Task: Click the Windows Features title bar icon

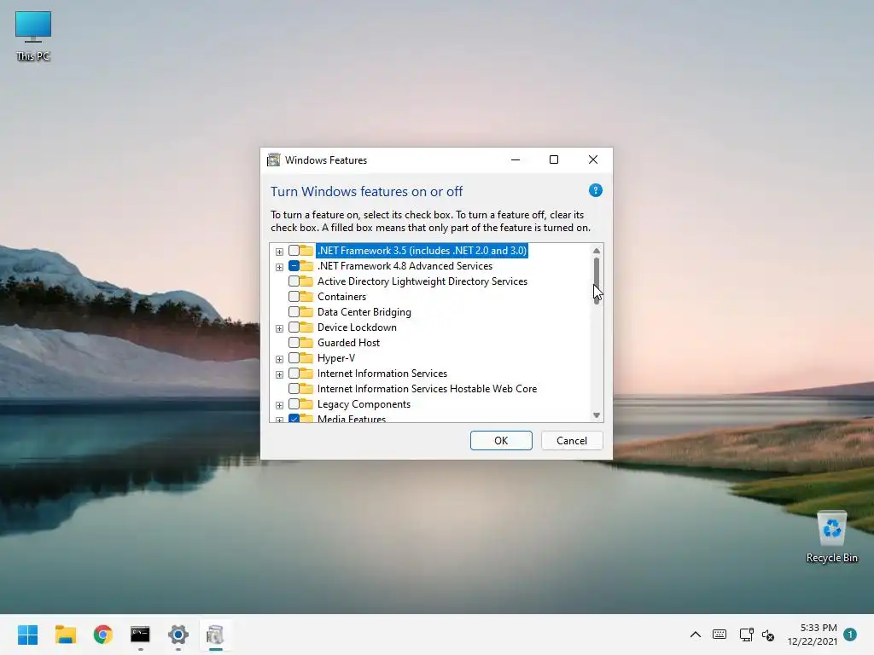Action: (x=274, y=159)
